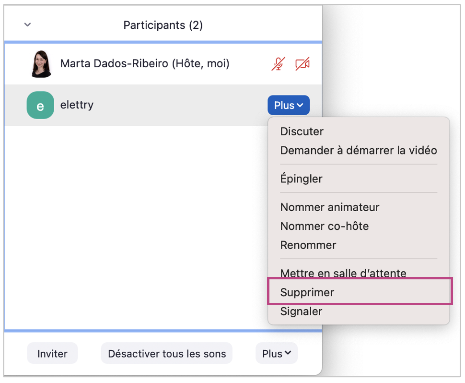This screenshot has width=465, height=383.
Task: Select Épingler in the menu
Action: (301, 179)
